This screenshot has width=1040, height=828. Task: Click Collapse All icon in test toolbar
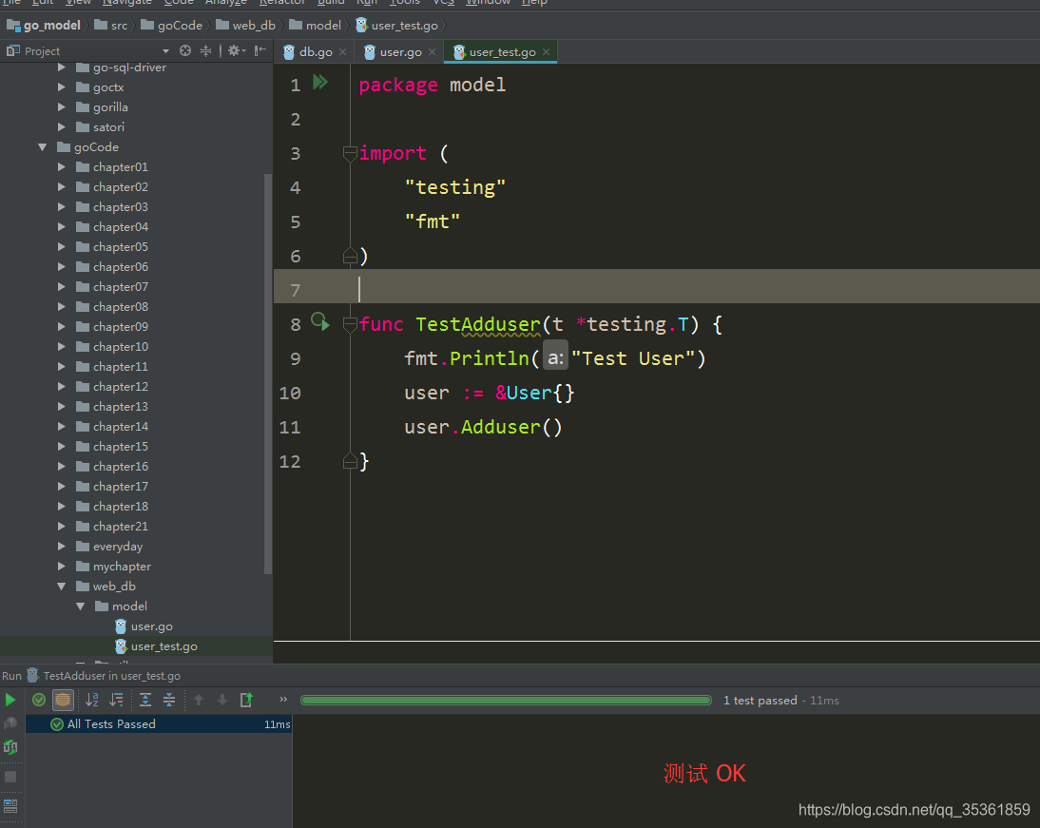tap(168, 700)
